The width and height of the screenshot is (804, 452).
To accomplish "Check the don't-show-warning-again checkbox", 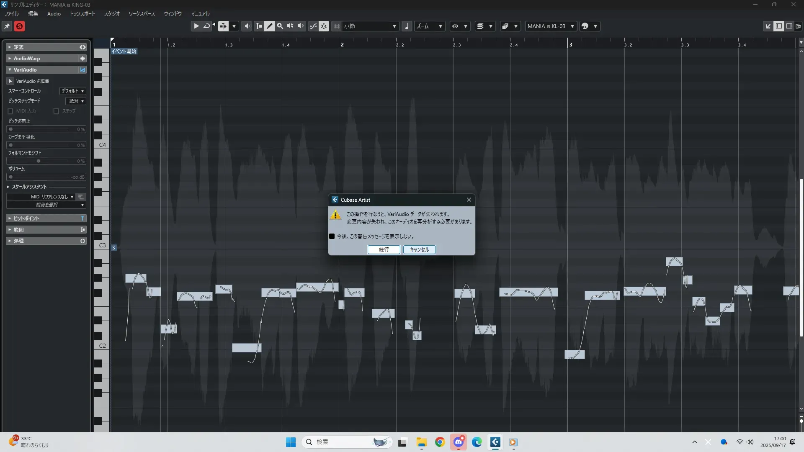I will click(x=332, y=236).
